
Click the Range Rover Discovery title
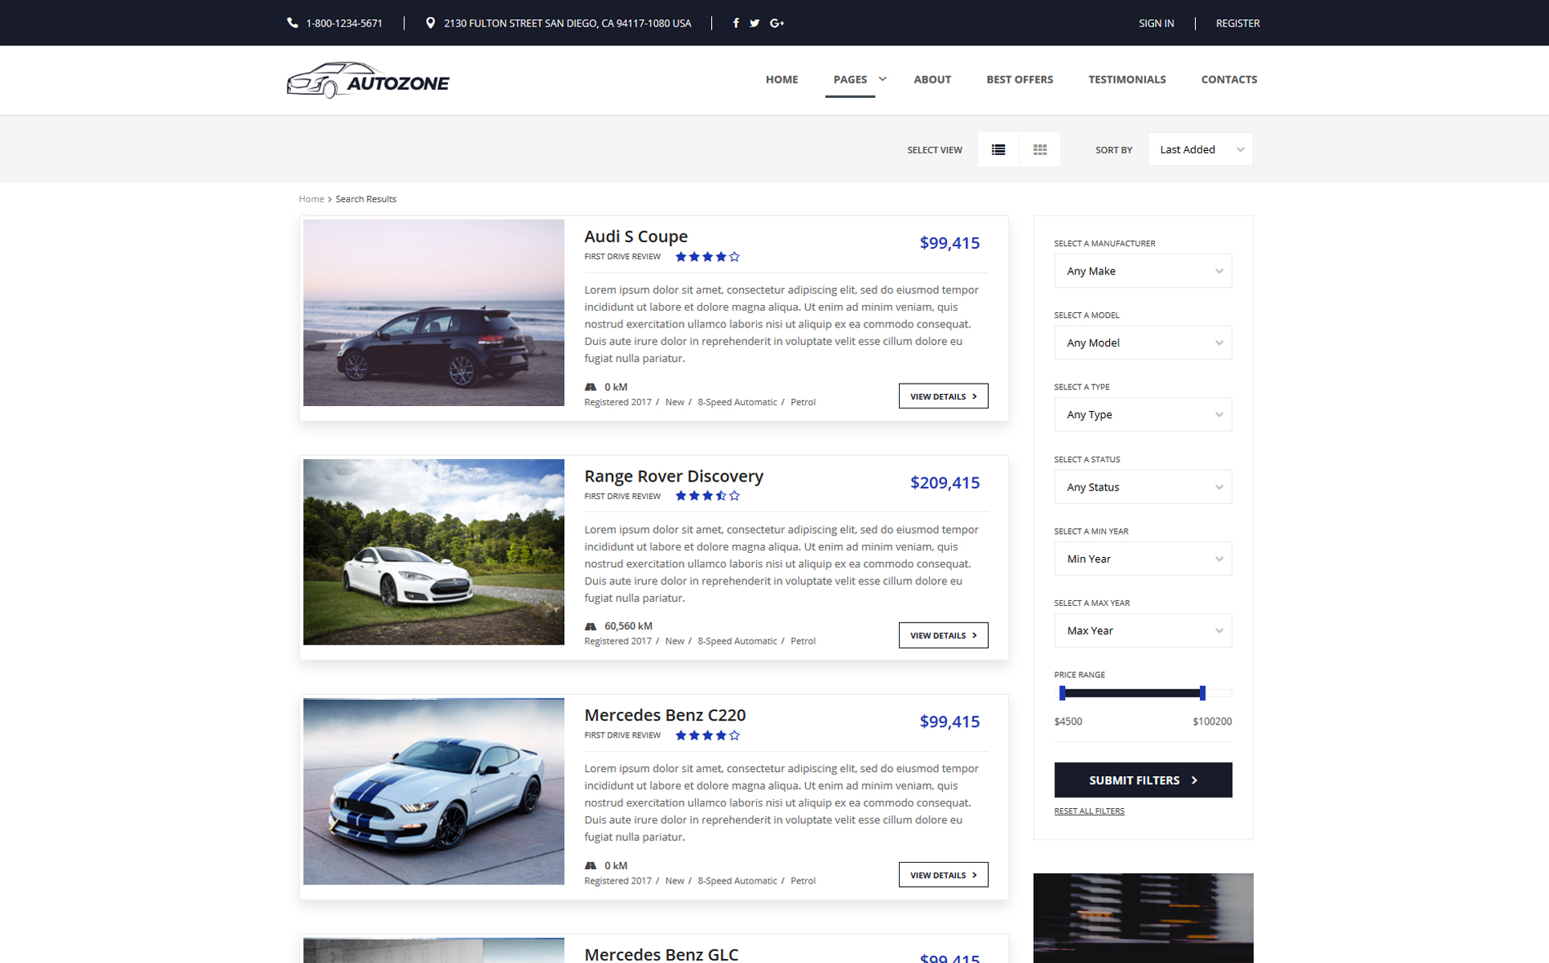click(673, 476)
